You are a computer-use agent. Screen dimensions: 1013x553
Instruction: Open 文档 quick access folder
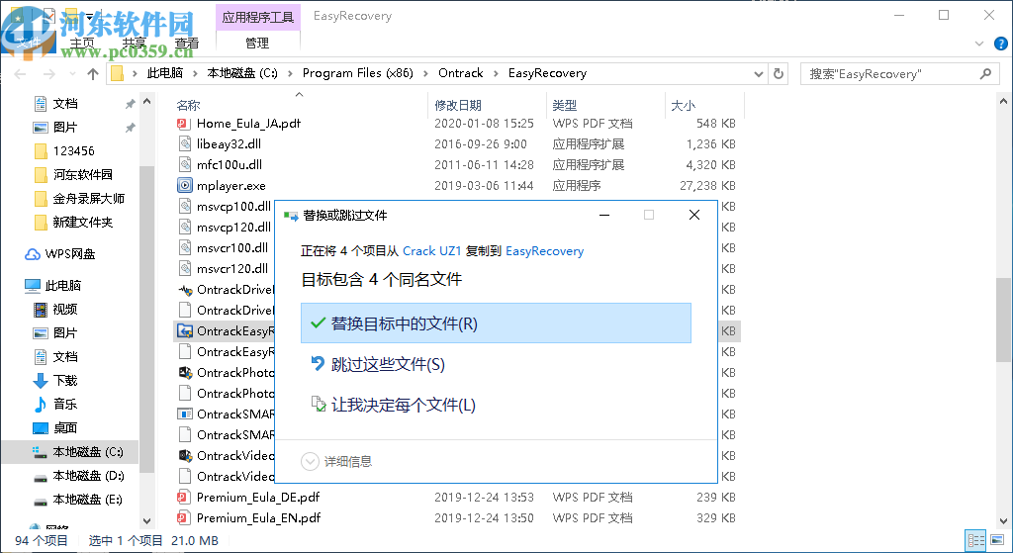pos(64,103)
